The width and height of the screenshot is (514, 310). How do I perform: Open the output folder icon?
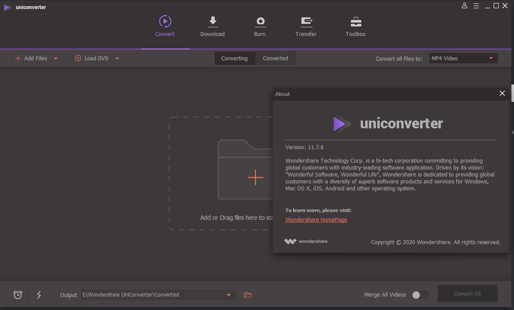point(248,295)
